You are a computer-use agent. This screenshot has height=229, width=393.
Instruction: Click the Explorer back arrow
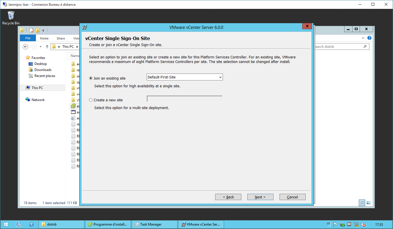26,47
